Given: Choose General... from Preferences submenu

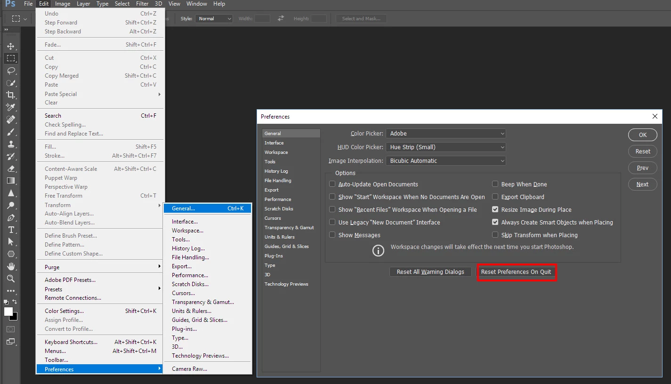Looking at the screenshot, I should coord(208,208).
